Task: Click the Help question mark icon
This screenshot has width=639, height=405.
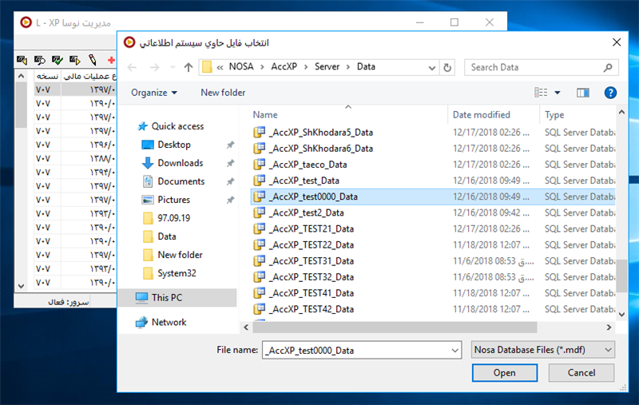Action: pyautogui.click(x=611, y=93)
